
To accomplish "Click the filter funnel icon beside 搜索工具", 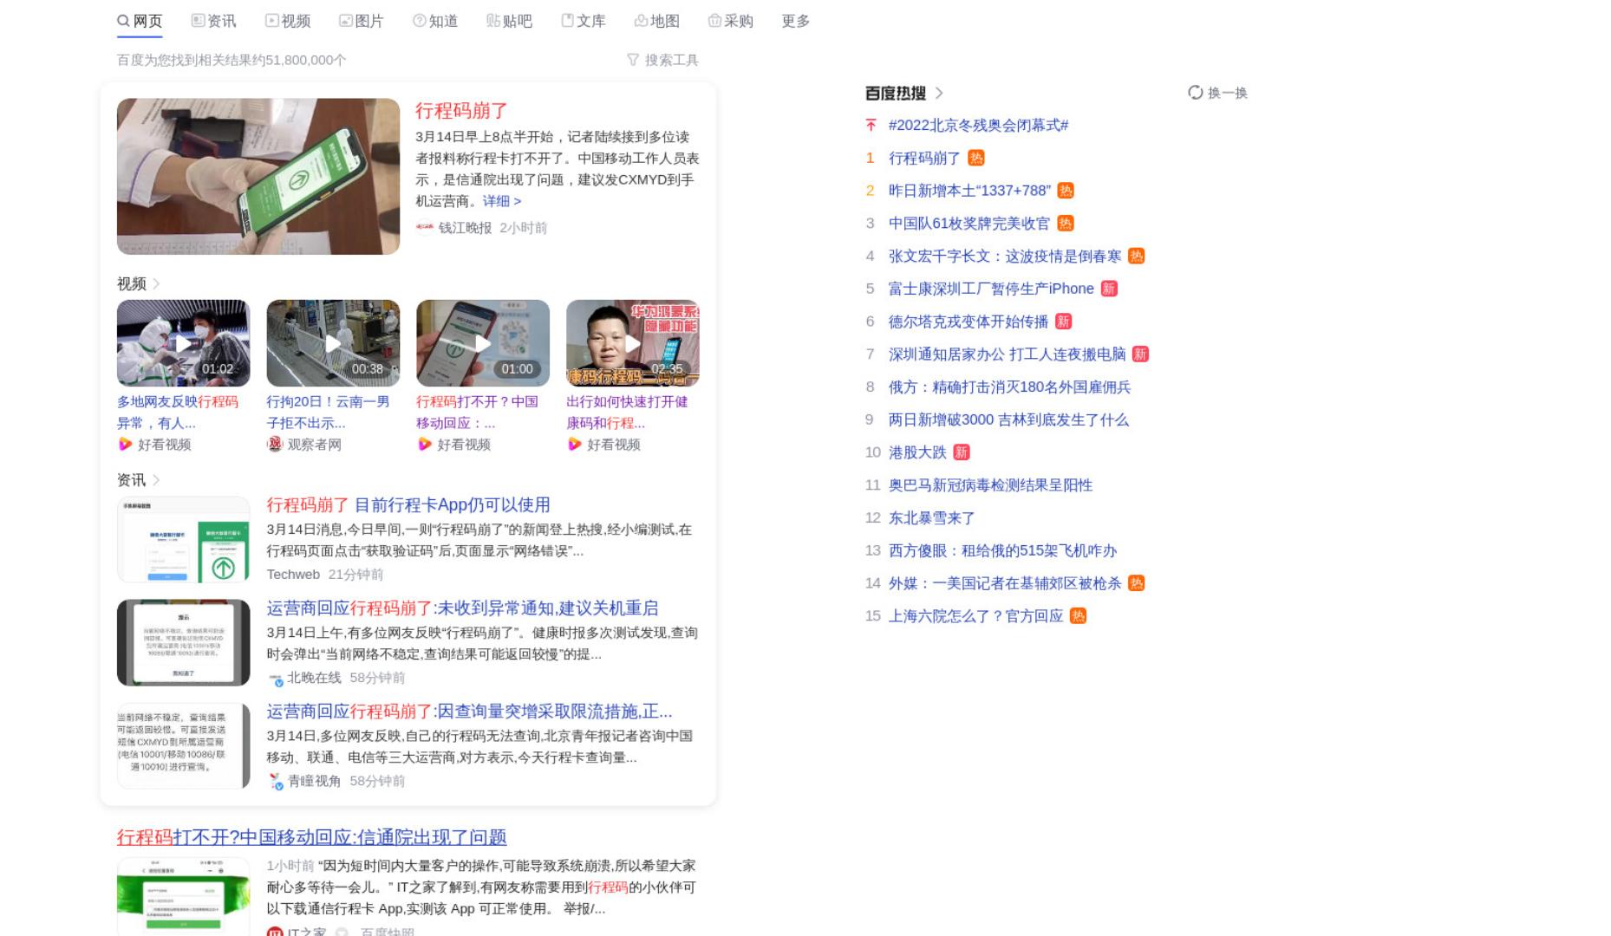I will point(633,60).
